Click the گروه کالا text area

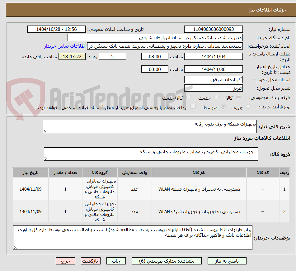click(x=151, y=154)
